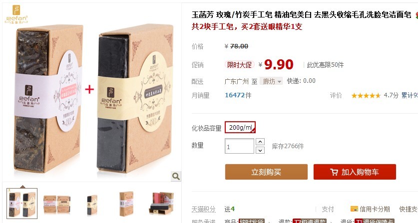Open the 廊坊 delivery city dropdown
Screen dimensions: 418x223
point(271,81)
